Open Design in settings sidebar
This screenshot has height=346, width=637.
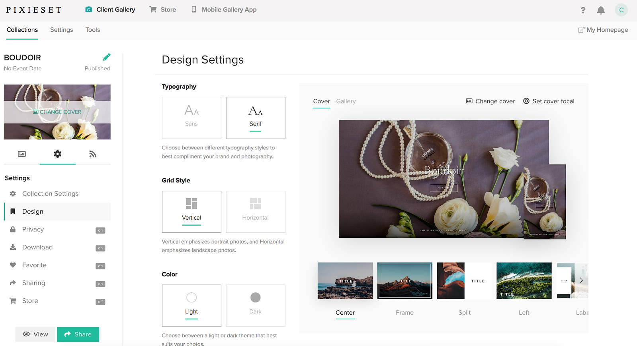coord(57,211)
